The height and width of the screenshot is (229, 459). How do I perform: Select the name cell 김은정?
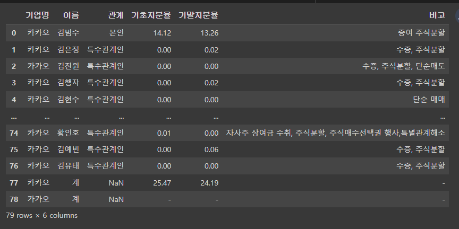68,50
